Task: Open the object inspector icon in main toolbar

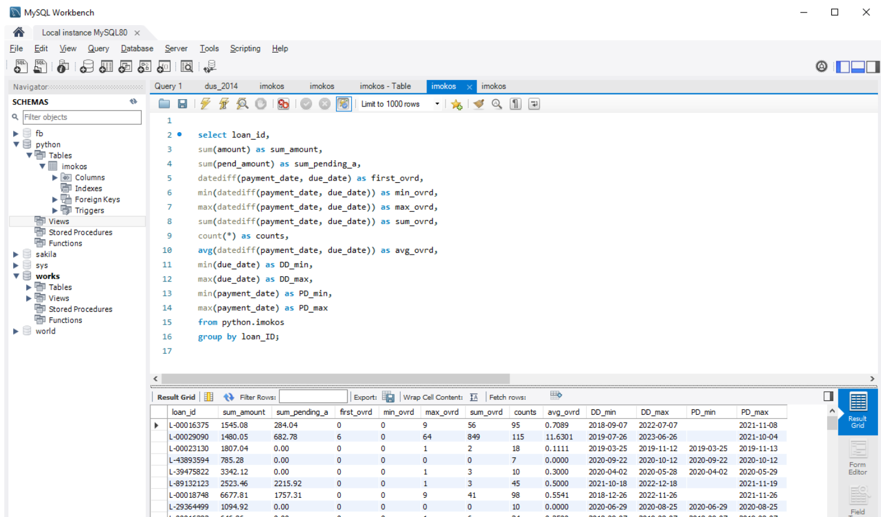Action: (x=63, y=66)
